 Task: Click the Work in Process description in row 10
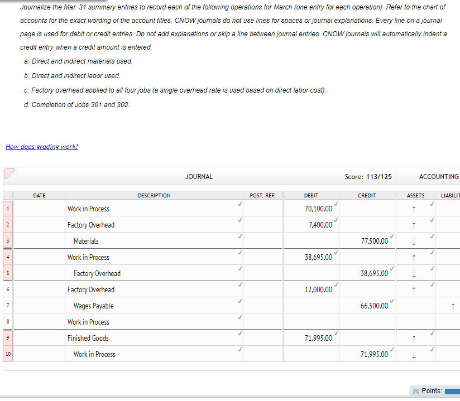click(x=154, y=354)
